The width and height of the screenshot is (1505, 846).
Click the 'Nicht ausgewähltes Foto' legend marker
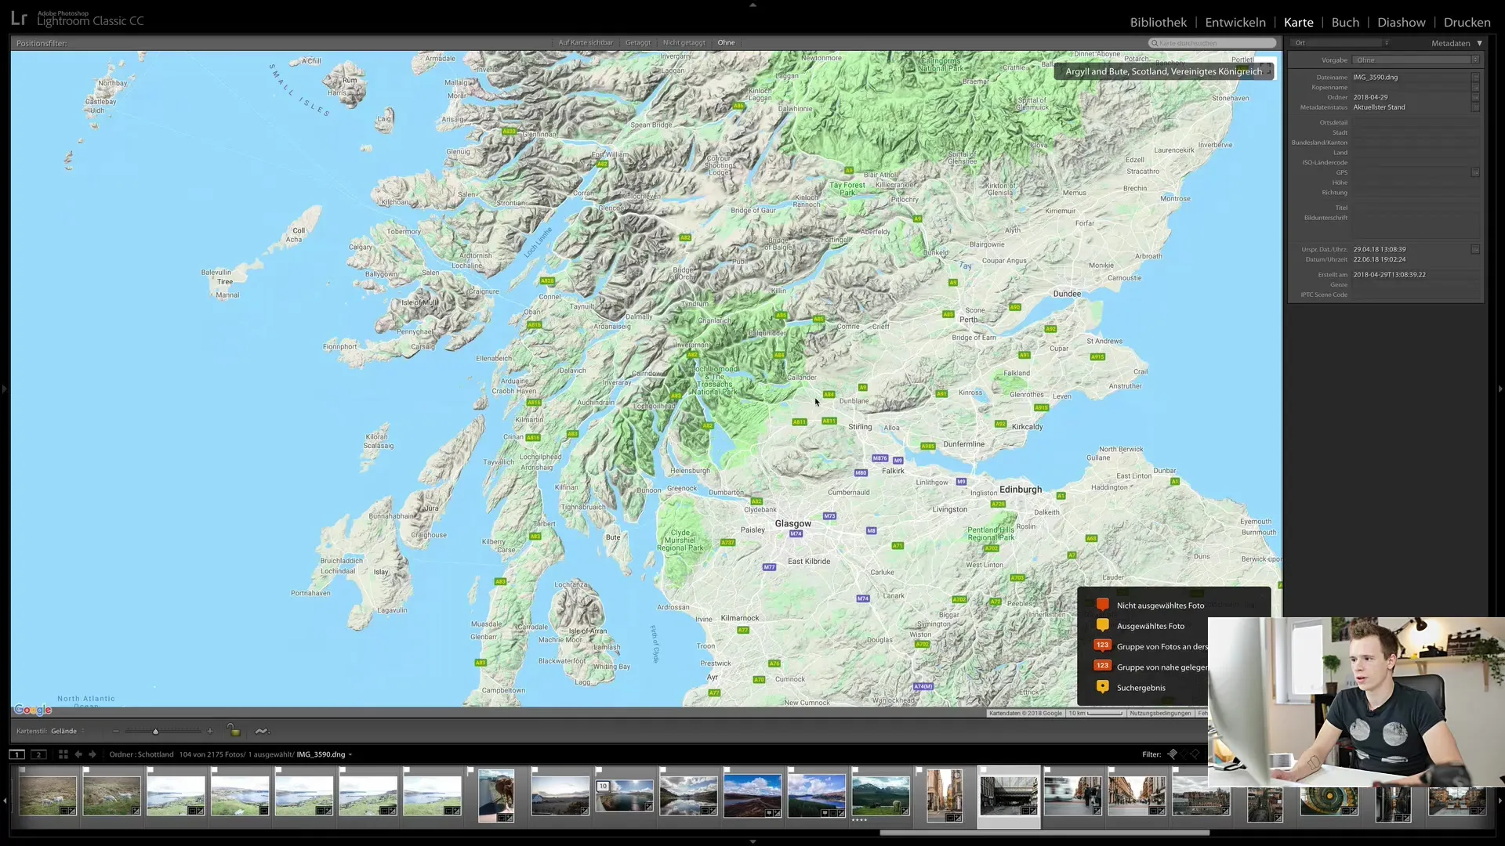(1102, 605)
